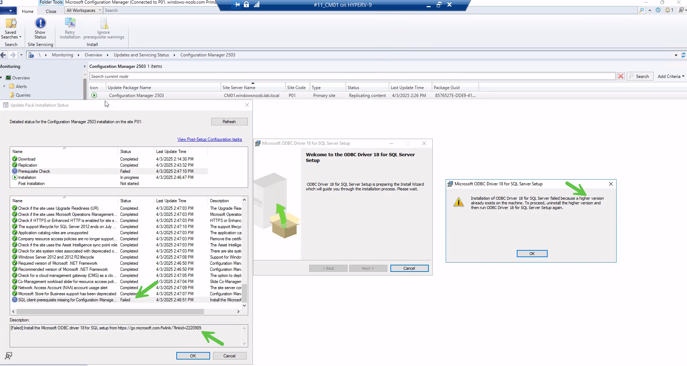Click the lock icon on Hyper-V bar
687x366 pixels.
(246, 5)
